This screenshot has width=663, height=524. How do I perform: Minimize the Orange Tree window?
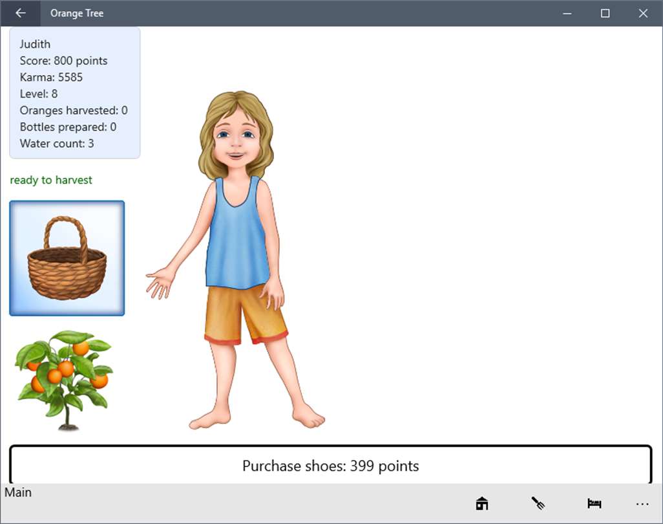[x=567, y=13]
